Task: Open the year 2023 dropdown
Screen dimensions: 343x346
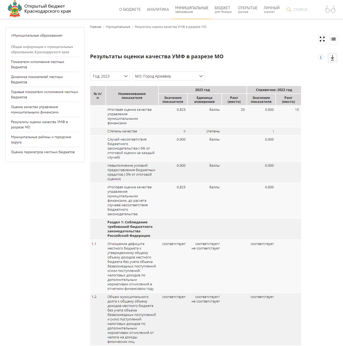Action: coord(110,76)
